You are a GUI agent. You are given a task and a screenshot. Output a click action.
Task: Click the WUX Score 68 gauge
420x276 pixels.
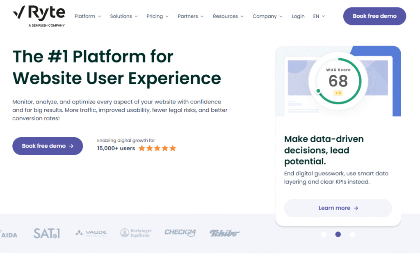[338, 81]
